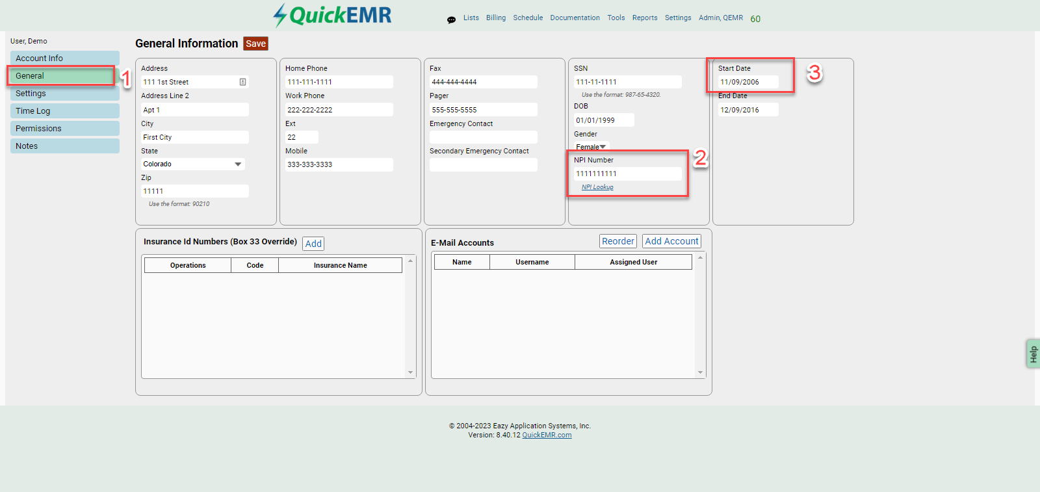This screenshot has width=1040, height=492.
Task: Expand the State dropdown showing Colorado
Action: (x=193, y=164)
